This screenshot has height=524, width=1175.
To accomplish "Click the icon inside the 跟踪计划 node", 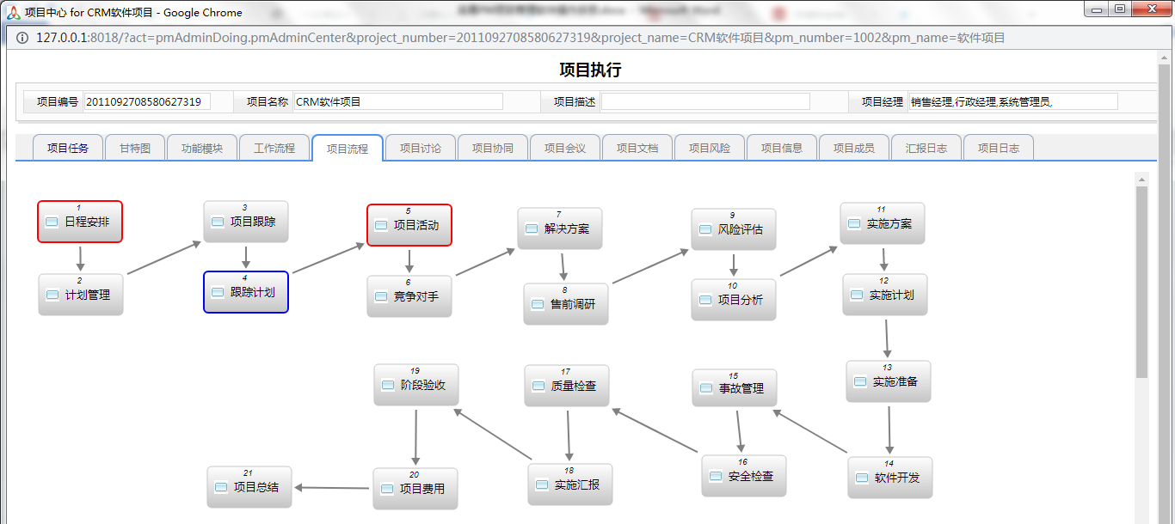I will coord(218,293).
